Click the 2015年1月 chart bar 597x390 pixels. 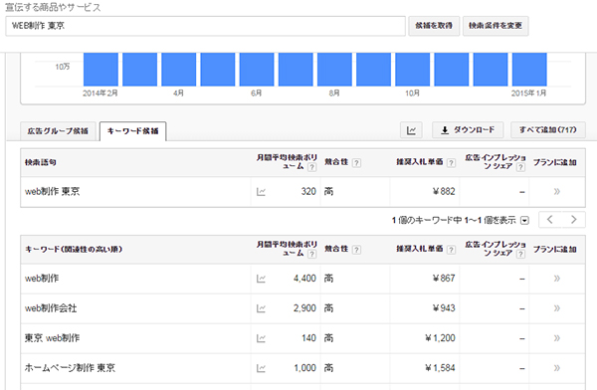529,70
